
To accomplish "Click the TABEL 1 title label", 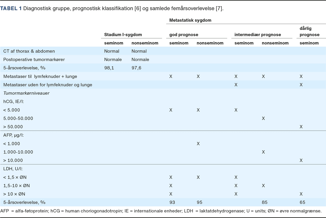I will point(11,8).
